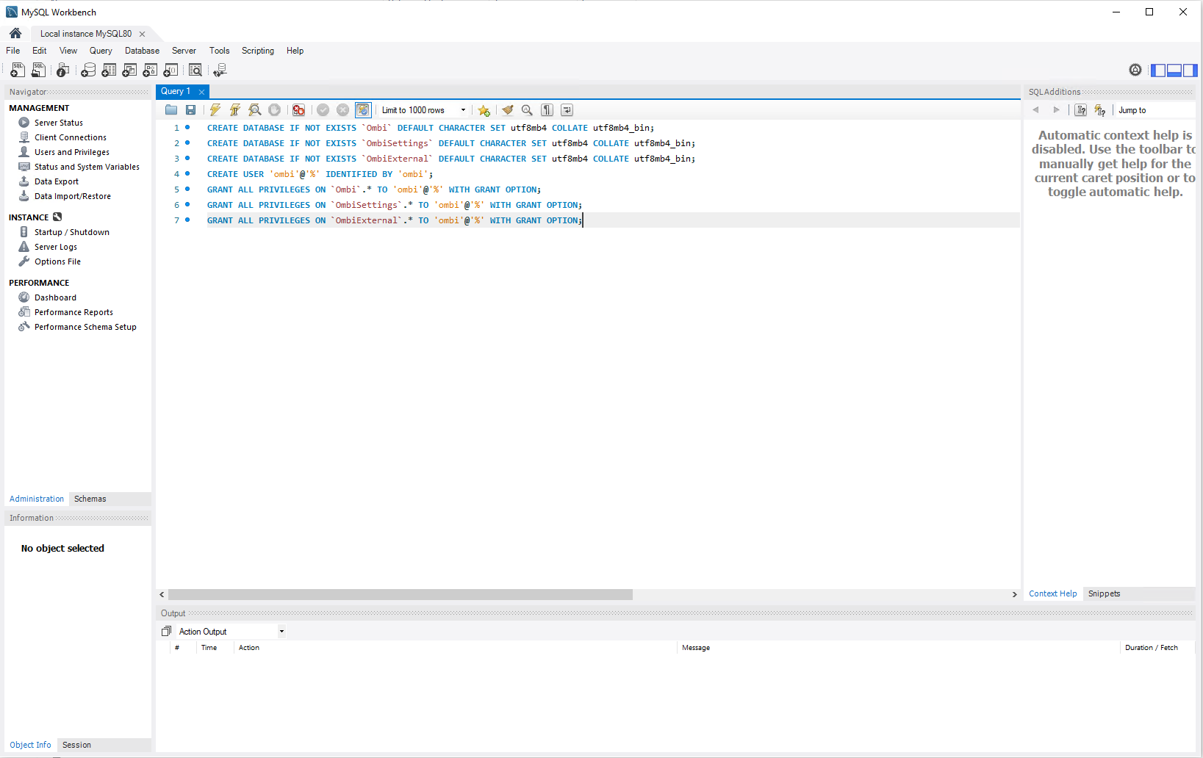Click the Output pane stack icon
This screenshot has width=1203, height=758.
(x=166, y=632)
